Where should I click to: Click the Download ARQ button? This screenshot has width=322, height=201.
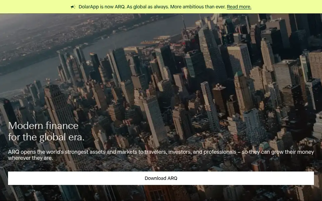pos(161,178)
